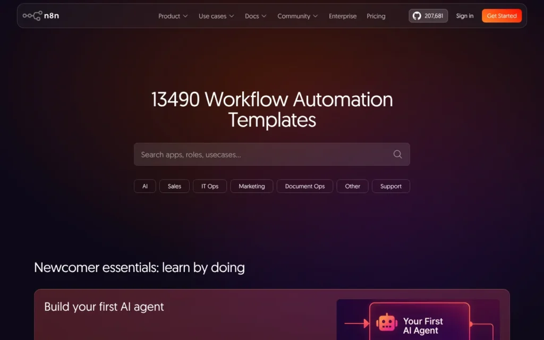
Task: Choose the Other category filter
Action: pyautogui.click(x=352, y=186)
